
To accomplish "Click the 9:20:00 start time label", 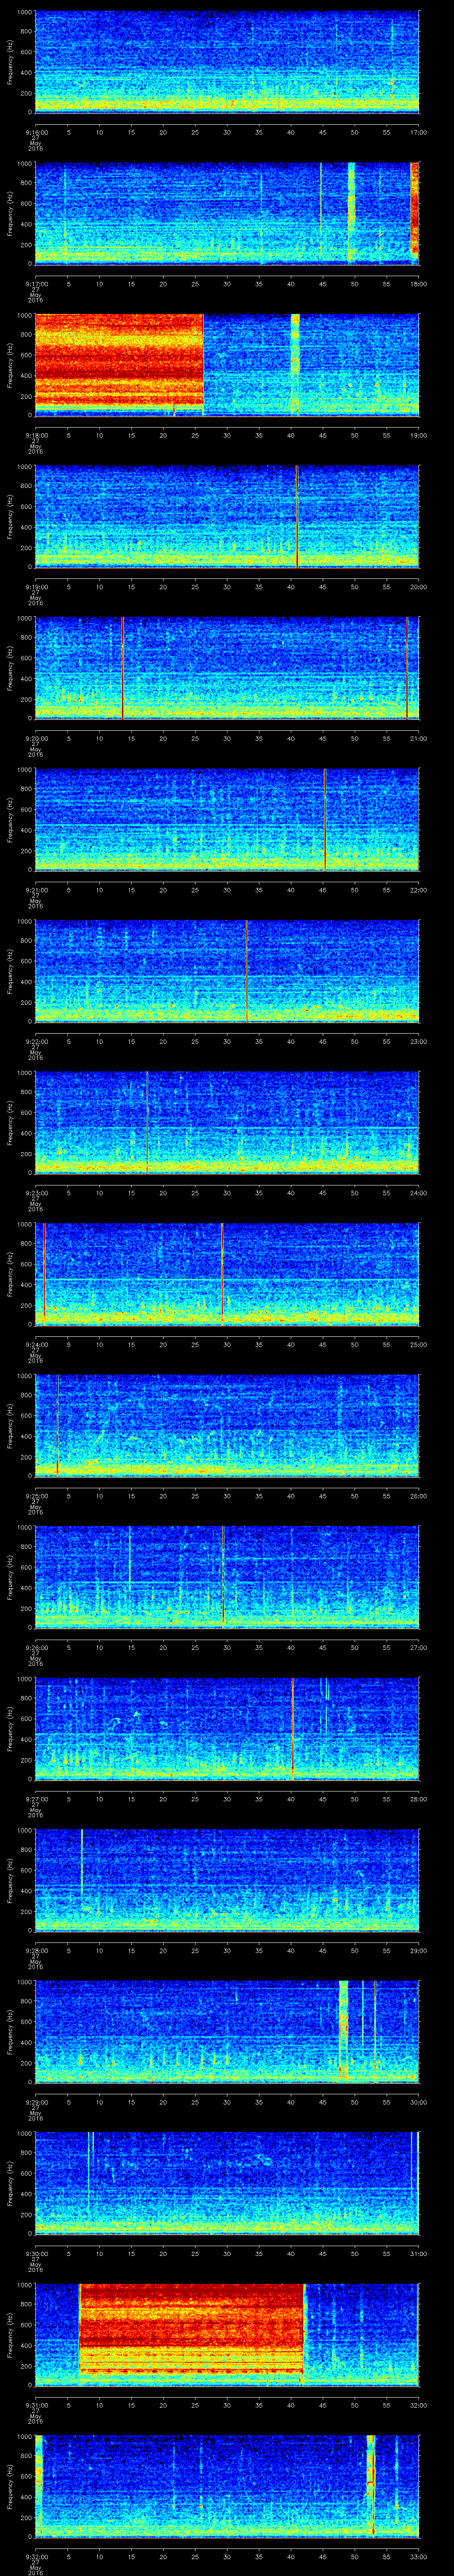I will pyautogui.click(x=36, y=738).
